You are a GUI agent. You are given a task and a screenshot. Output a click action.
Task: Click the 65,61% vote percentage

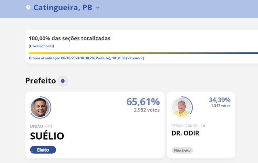(x=143, y=102)
